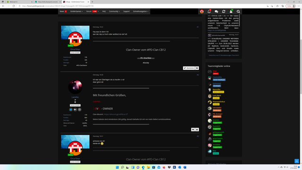This screenshot has height=170, width=302.
Task: Click the refresh arrows icon in forum header
Action: coord(224,11)
